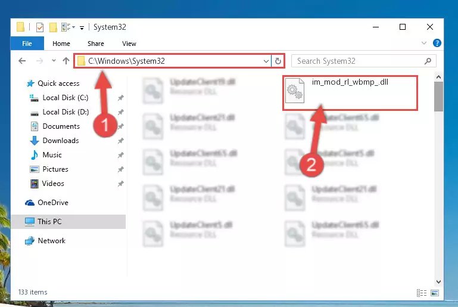Switch to the View ribbon tab
This screenshot has height=307, width=458.
[129, 44]
